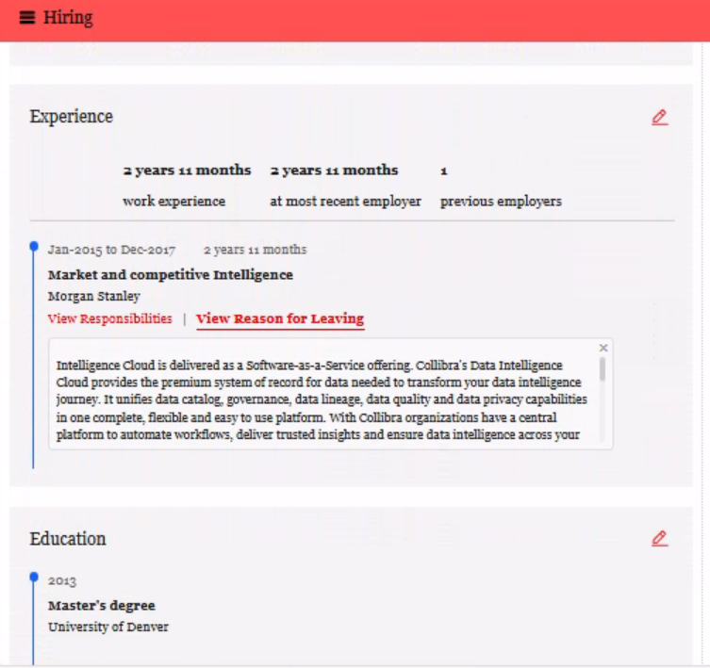Click the Jan-2015 to Dec-2017 date range
The image size is (710, 668).
(x=111, y=250)
